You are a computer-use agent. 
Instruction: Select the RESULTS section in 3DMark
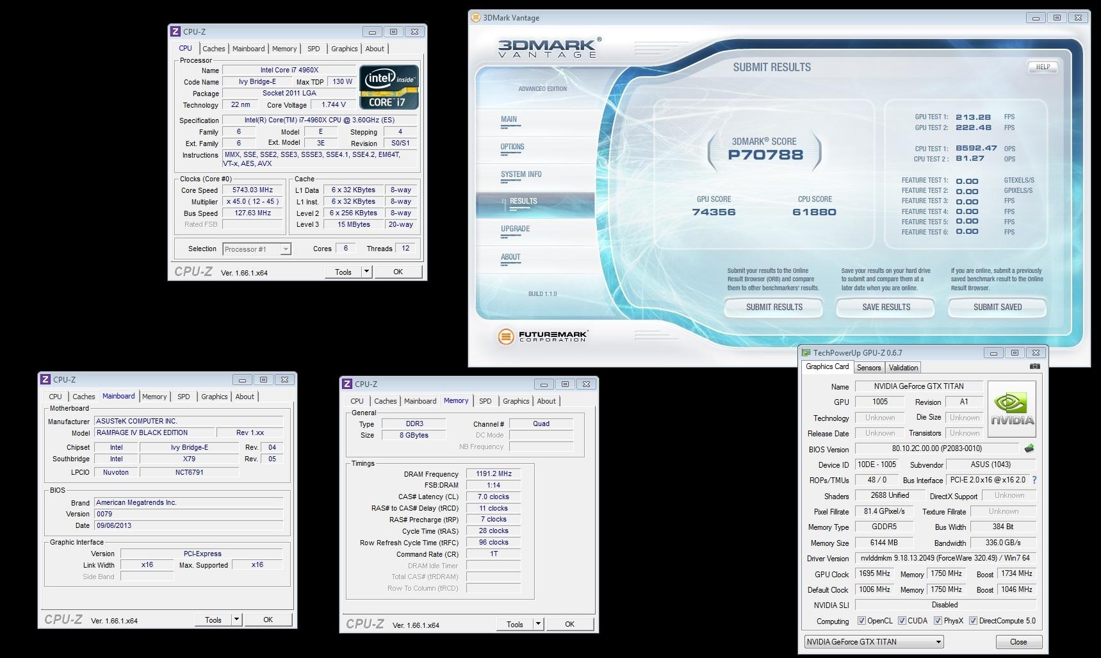point(535,205)
